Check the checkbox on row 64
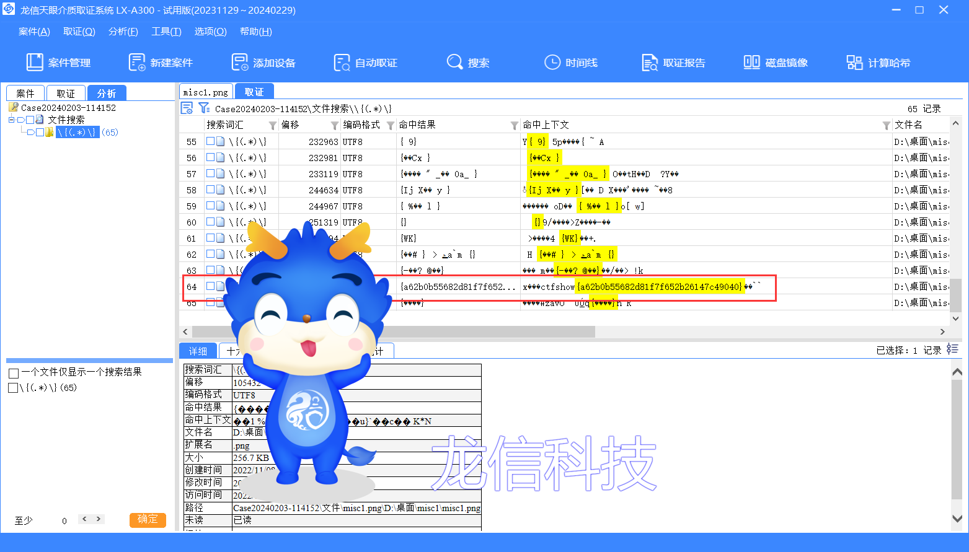Viewport: 969px width, 552px height. (211, 286)
